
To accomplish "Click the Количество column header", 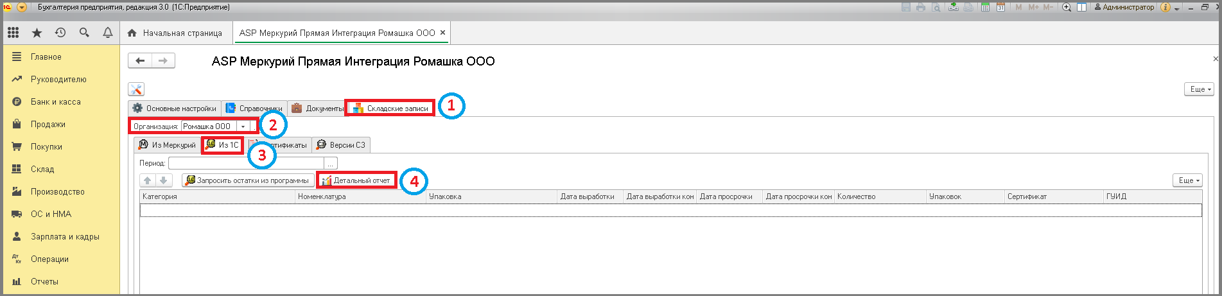I will coord(880,196).
